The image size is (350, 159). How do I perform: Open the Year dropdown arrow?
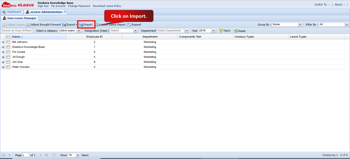coord(214,31)
